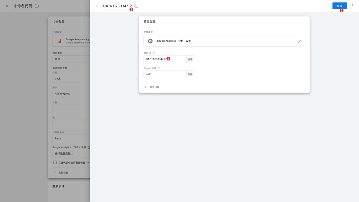This screenshot has width=359, height=202.
Task: Close the variable configuration panel
Action: pos(96,6)
